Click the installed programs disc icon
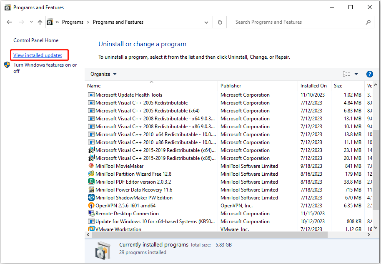This screenshot has height=264, width=381. tap(103, 250)
